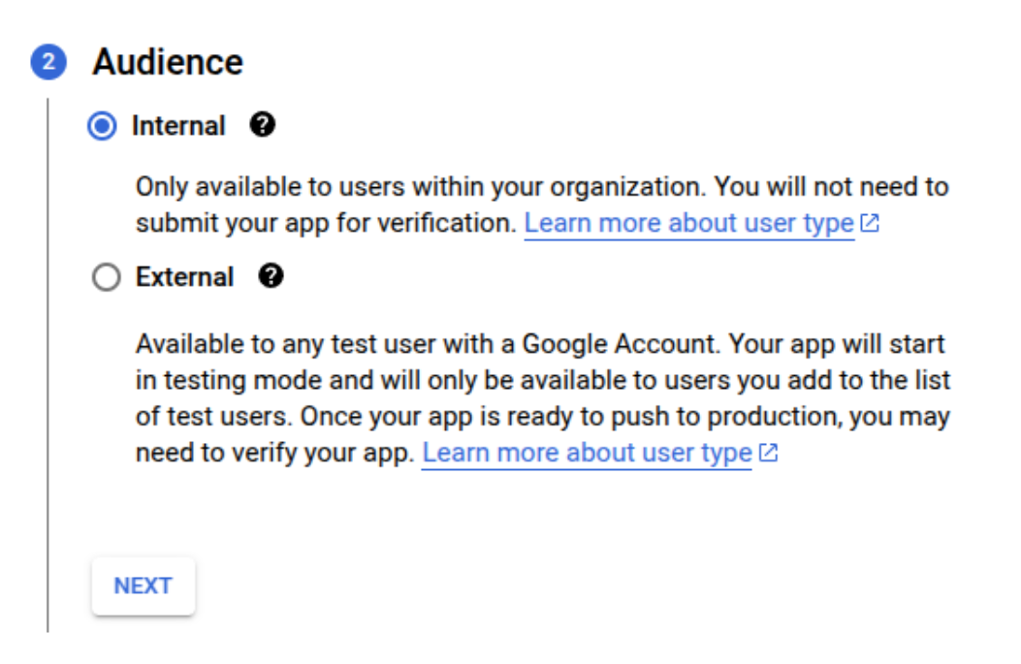Screen dimensions: 1021x664
Task: Click the 'Only available to users within' sentence
Action: tap(542, 187)
